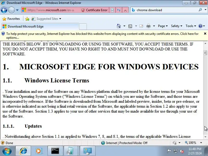The height and width of the screenshot is (156, 208).
Task: Click the muted volume tray icon
Action: (x=181, y=151)
